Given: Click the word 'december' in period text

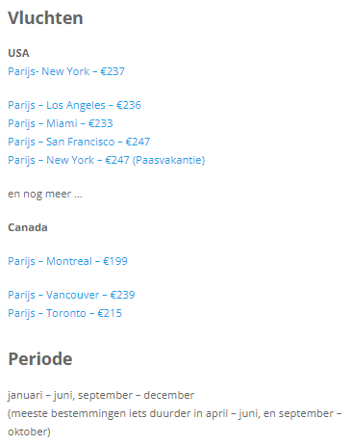Looking at the screenshot, I should [169, 395].
